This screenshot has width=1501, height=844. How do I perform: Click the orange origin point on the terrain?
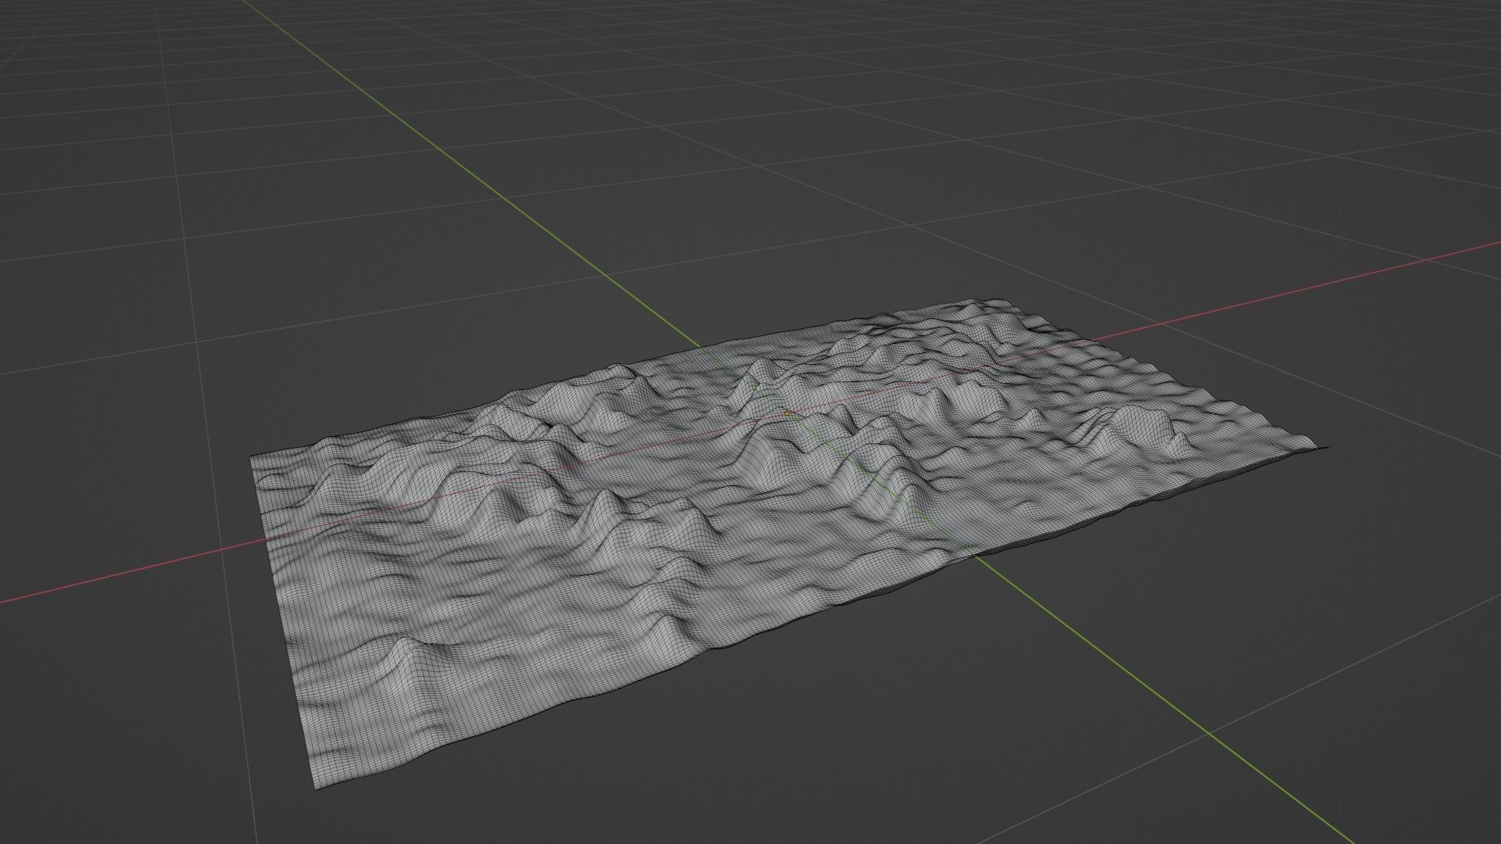coord(787,413)
